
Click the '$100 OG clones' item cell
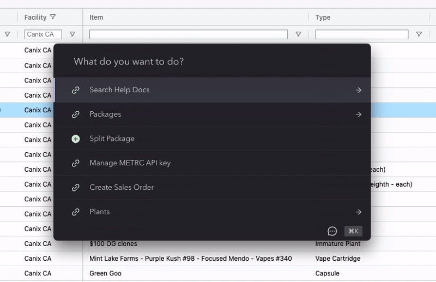pos(113,244)
